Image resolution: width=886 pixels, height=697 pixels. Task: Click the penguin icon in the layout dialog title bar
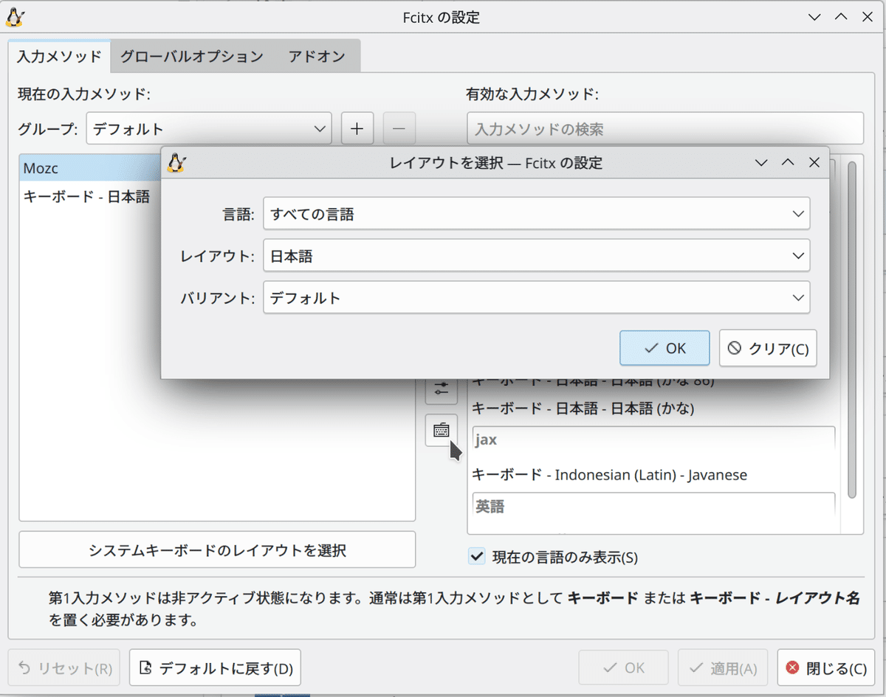point(176,163)
